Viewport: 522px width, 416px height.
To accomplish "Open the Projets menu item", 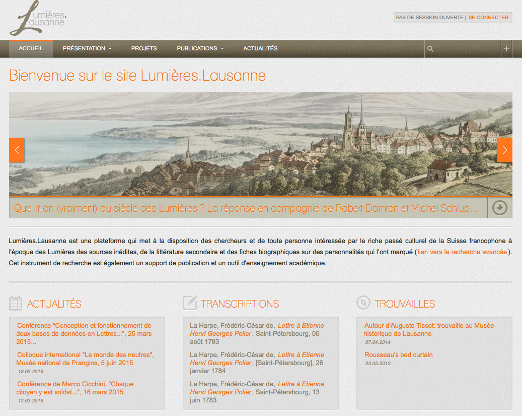I will [144, 49].
